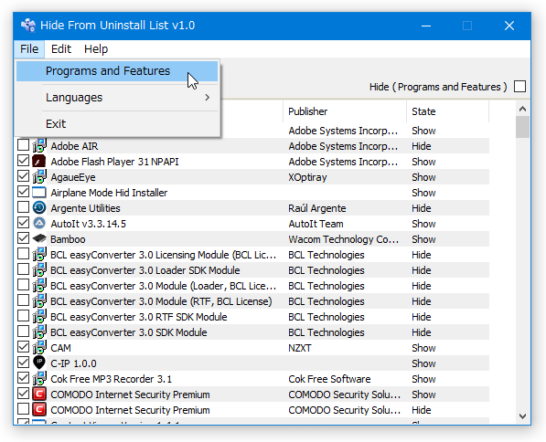The width and height of the screenshot is (546, 442).
Task: Uncheck the Adobe Flash Player 31 NPAPI checkbox
Action: pos(24,161)
